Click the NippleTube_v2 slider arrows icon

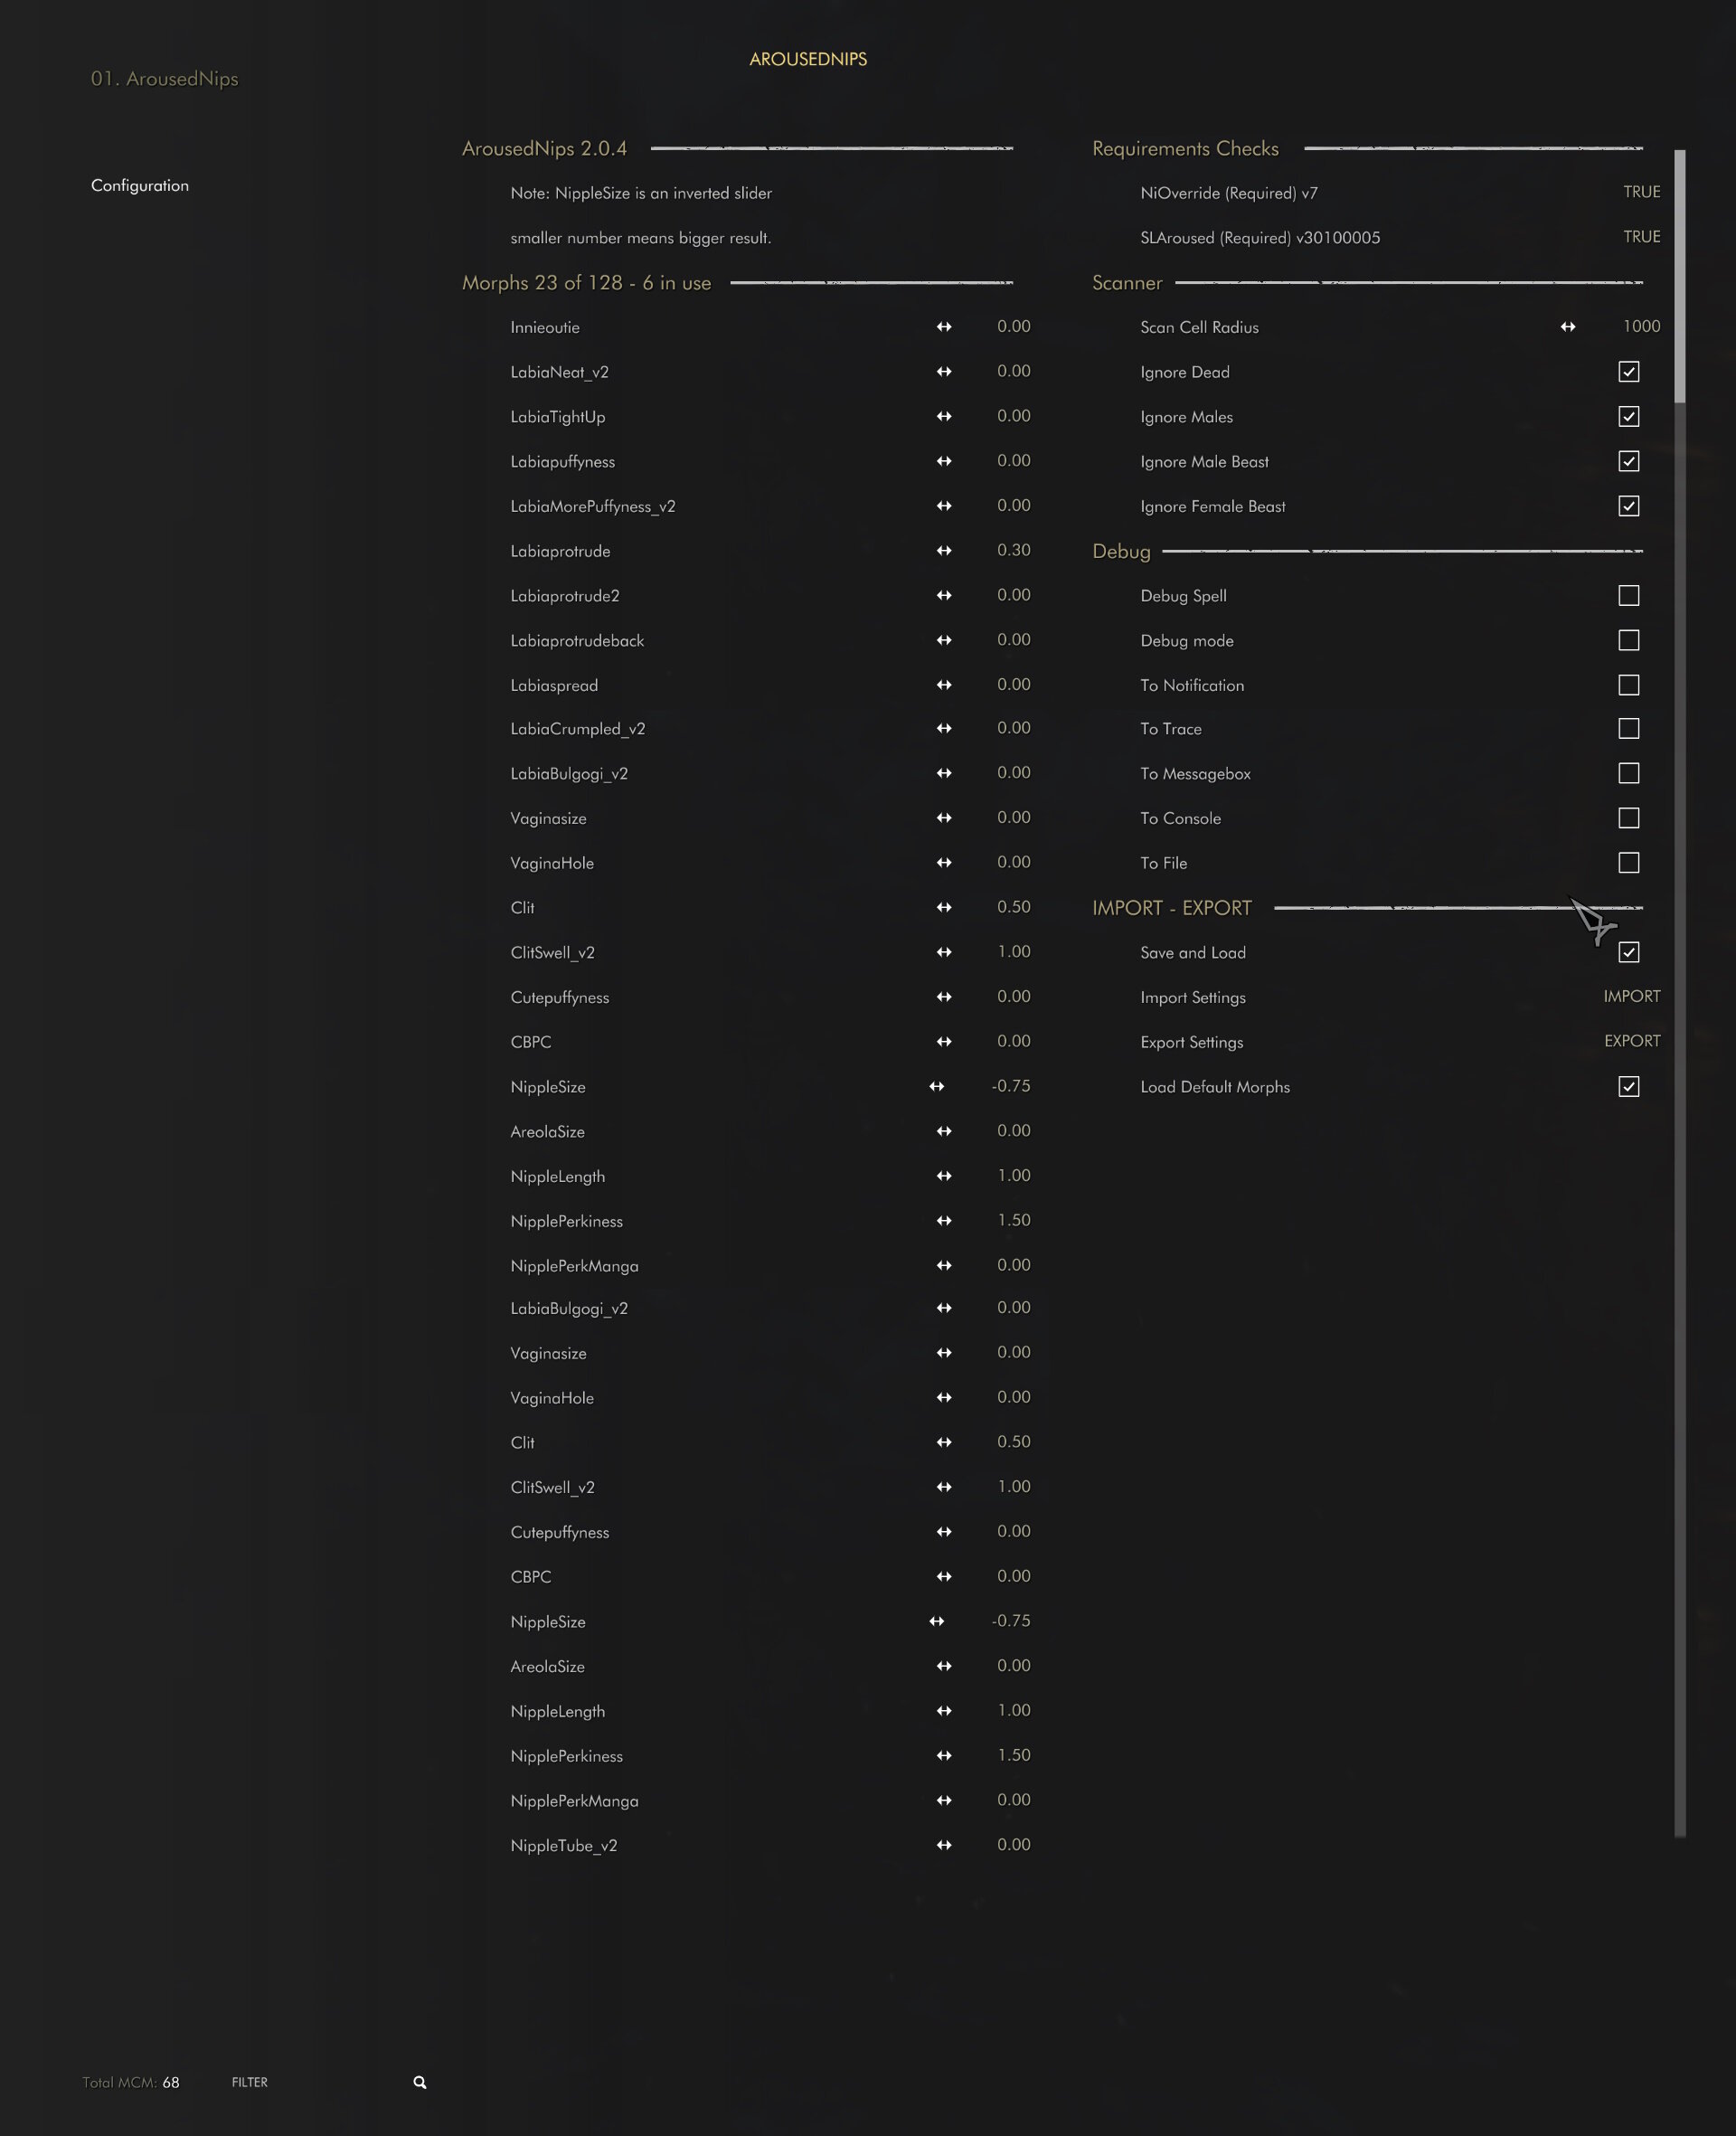pos(943,1844)
